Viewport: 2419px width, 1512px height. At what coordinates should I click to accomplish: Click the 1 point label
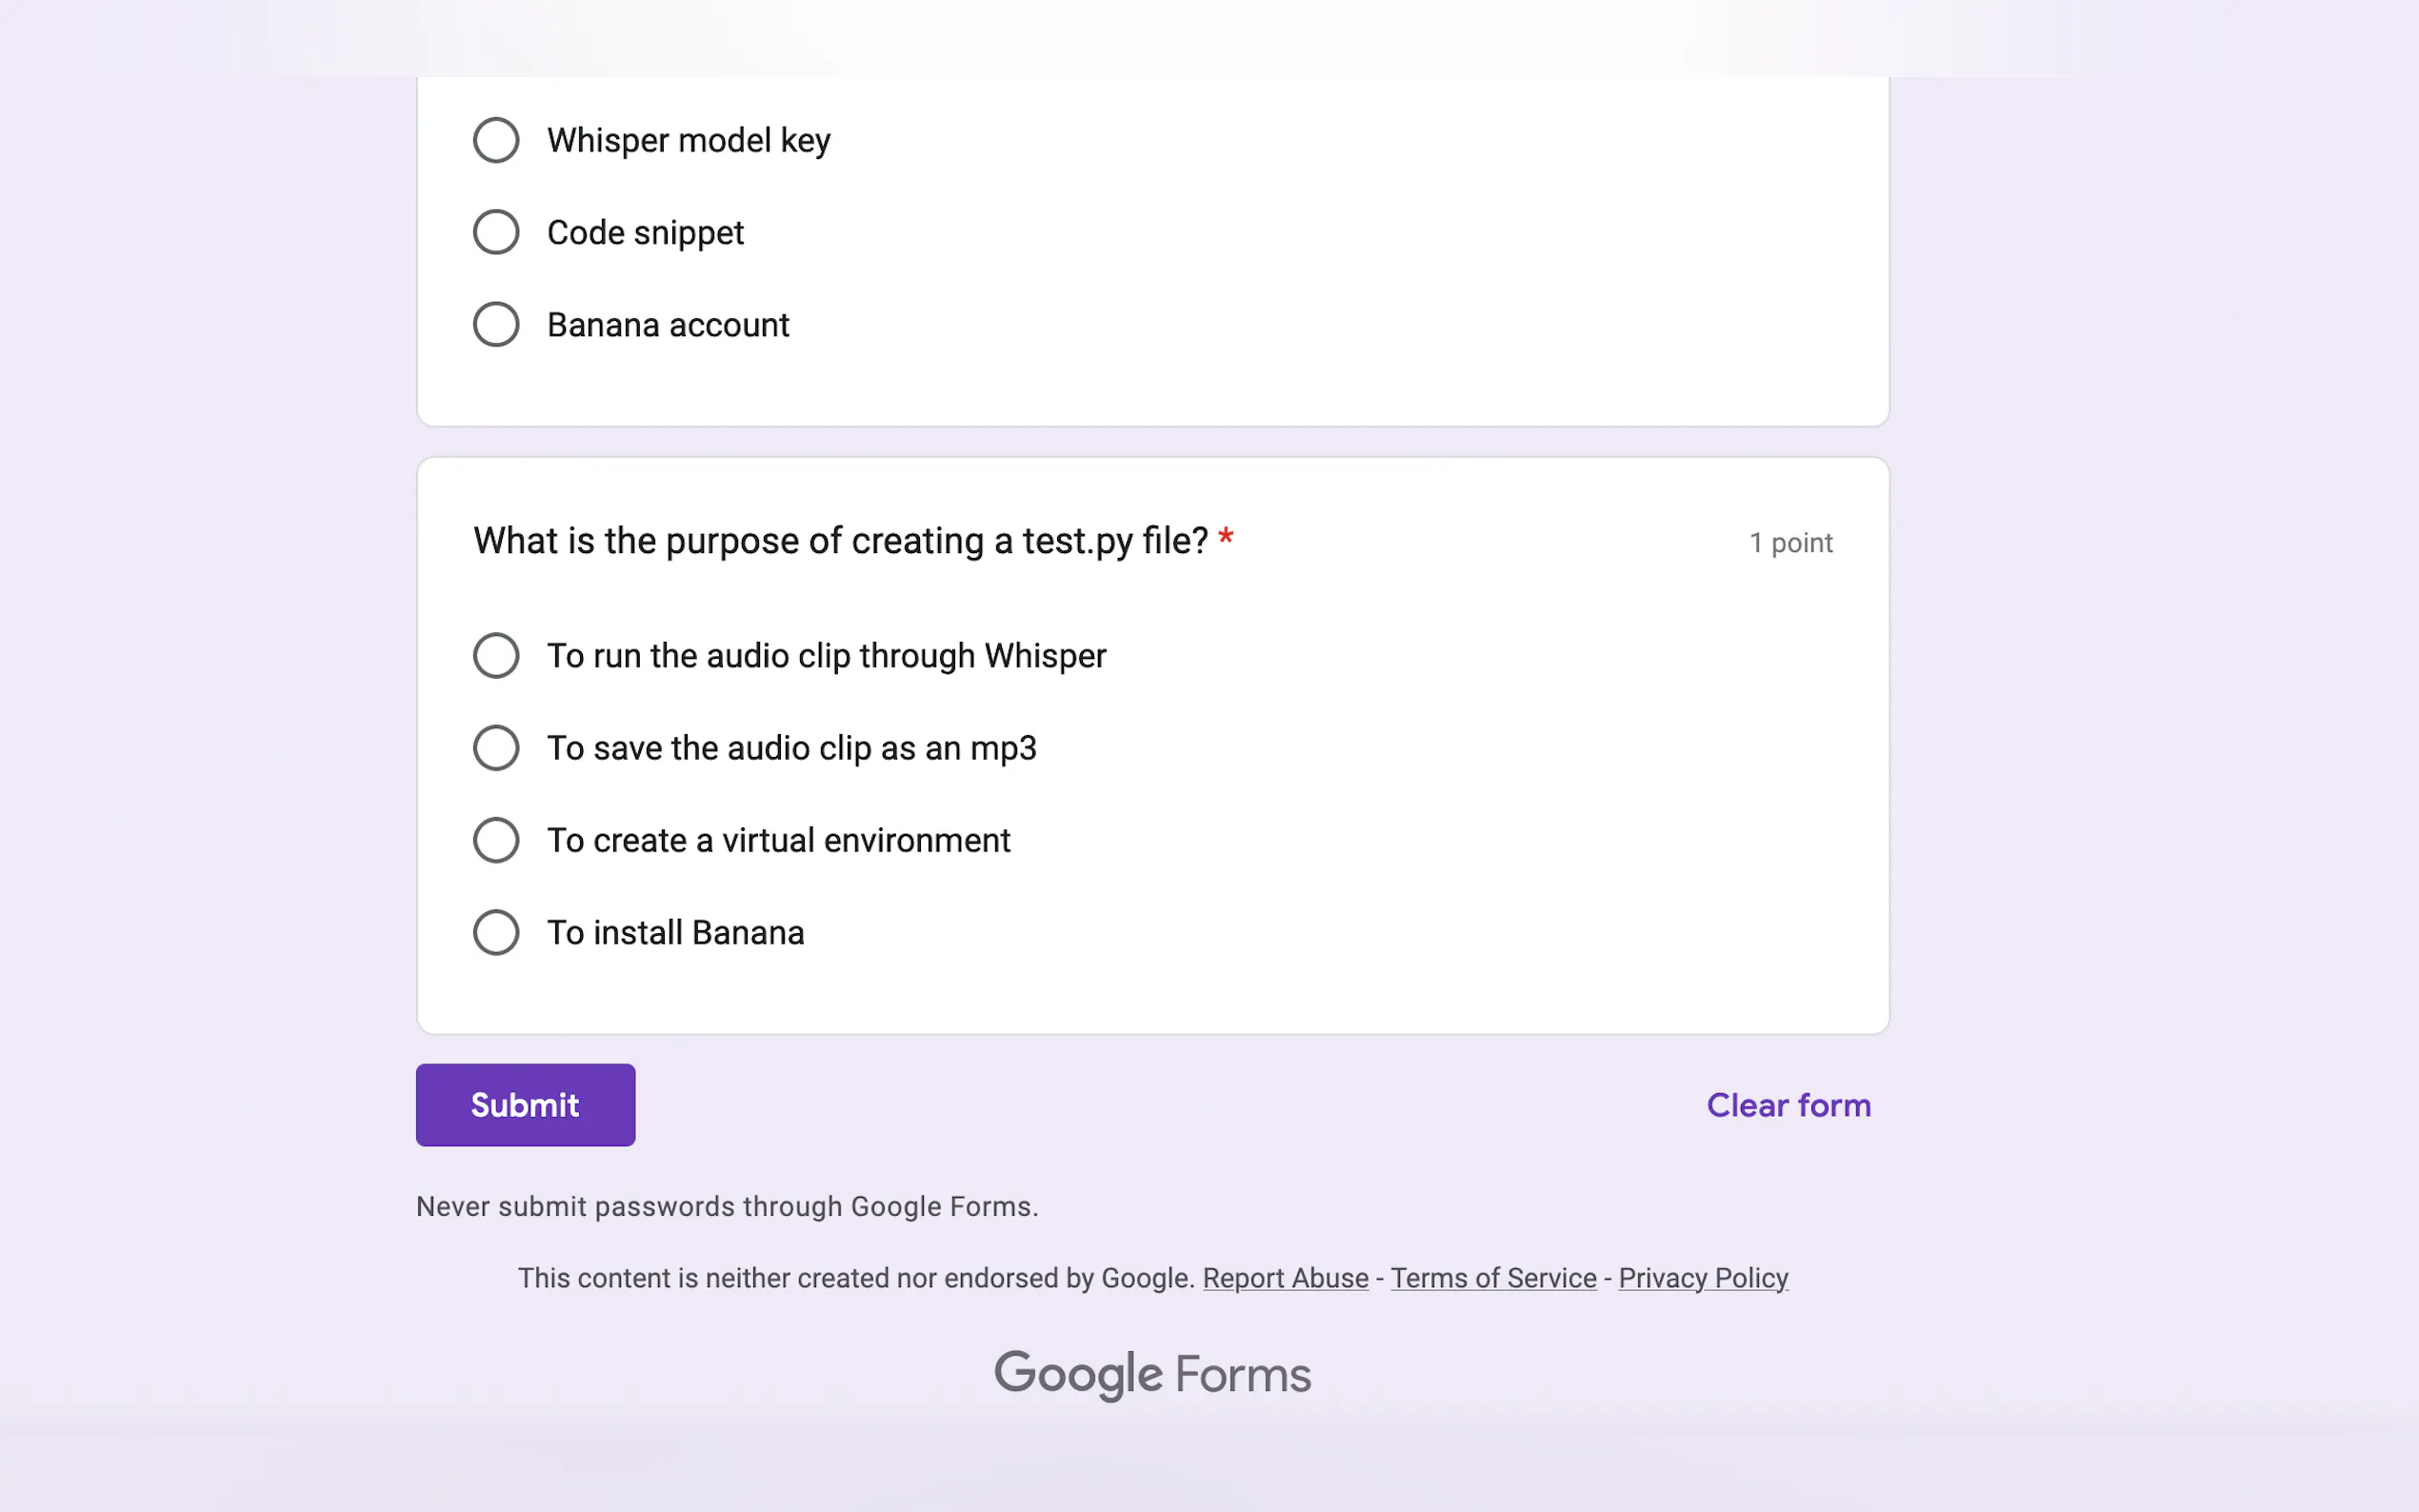pyautogui.click(x=1790, y=543)
